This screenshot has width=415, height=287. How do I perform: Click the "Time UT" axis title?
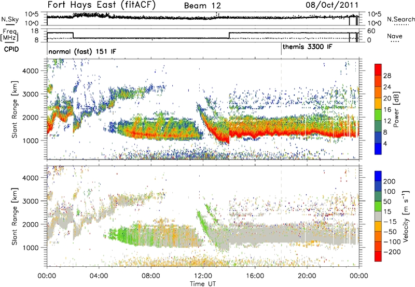[203, 284]
